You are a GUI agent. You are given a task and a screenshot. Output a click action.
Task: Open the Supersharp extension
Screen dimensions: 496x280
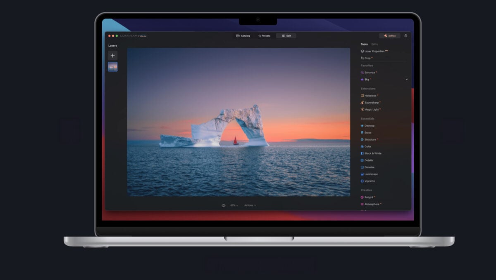(371, 102)
